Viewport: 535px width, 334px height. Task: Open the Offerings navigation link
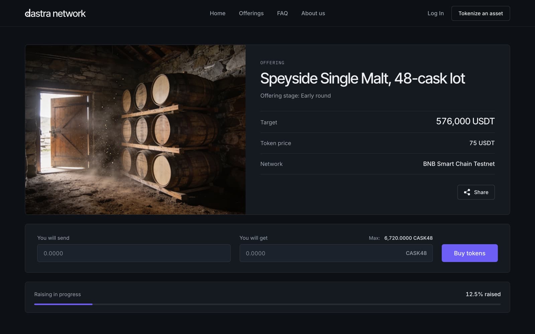click(251, 13)
